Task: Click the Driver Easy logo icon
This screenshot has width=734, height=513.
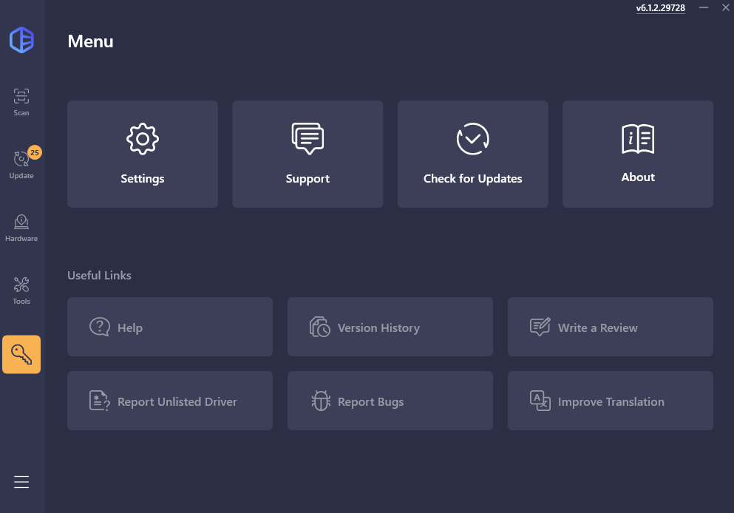Action: [x=21, y=40]
